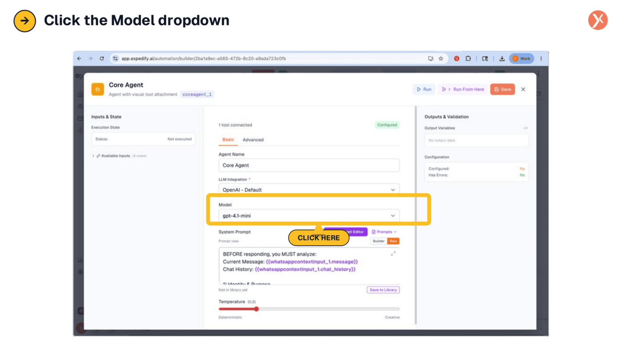Screen dimensions: 622x350
Task: Click the red extension icon in toolbar
Action: (457, 58)
